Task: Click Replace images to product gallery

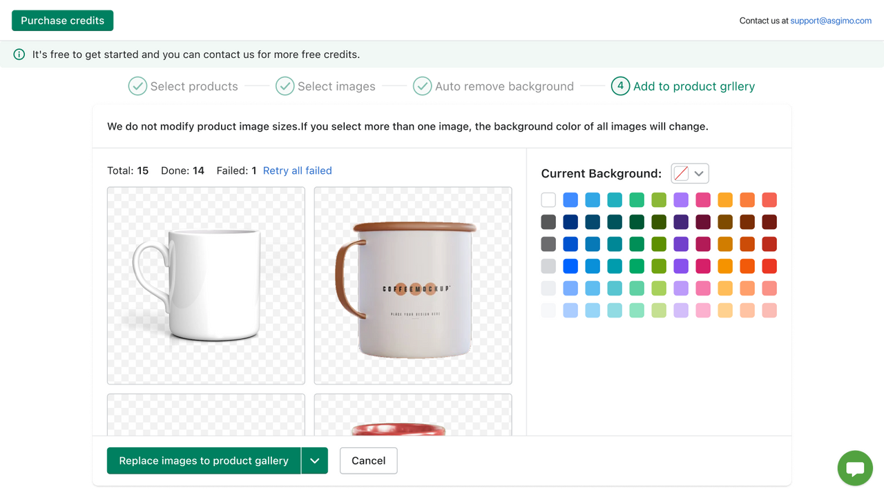Action: pyautogui.click(x=204, y=461)
